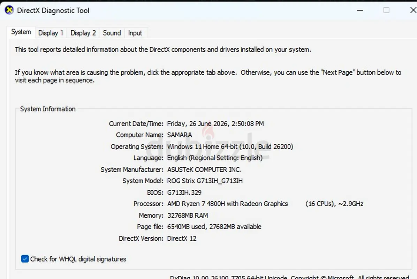Image resolution: width=417 pixels, height=279 pixels.
Task: Switch to the System tab
Action: pyautogui.click(x=21, y=32)
